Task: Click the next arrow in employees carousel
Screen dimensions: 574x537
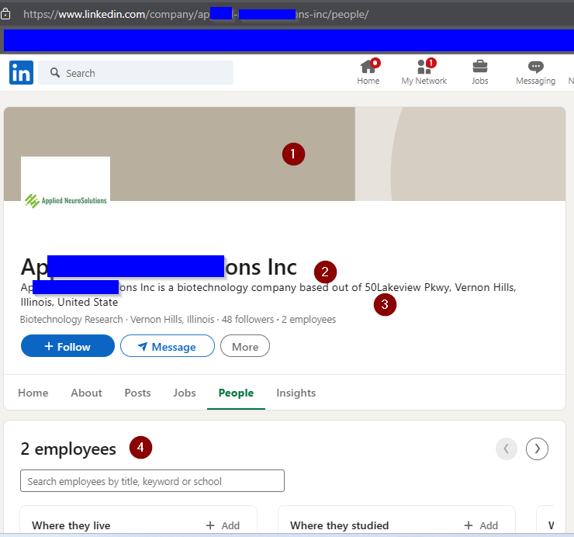Action: 537,449
